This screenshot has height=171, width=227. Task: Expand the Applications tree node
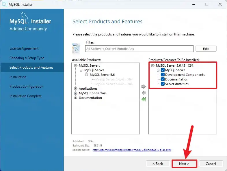pyautogui.click(x=75, y=89)
